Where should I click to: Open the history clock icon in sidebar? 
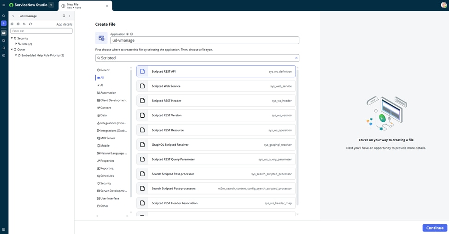[4, 56]
